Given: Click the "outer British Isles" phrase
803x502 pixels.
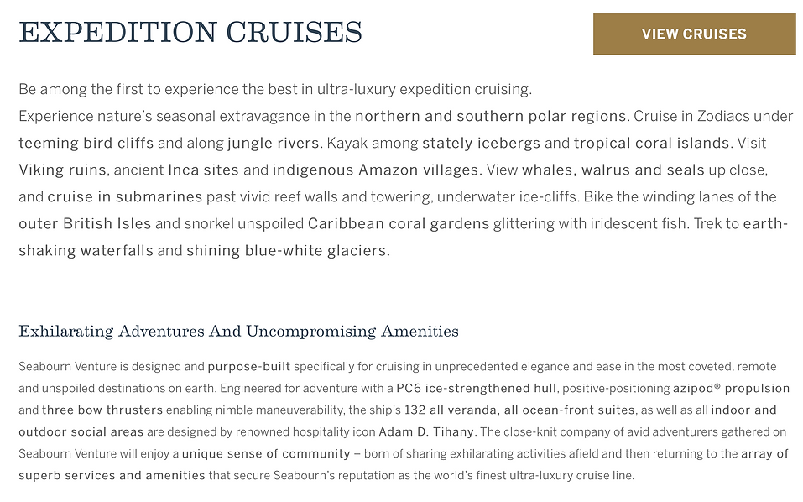Looking at the screenshot, I should coord(85,224).
